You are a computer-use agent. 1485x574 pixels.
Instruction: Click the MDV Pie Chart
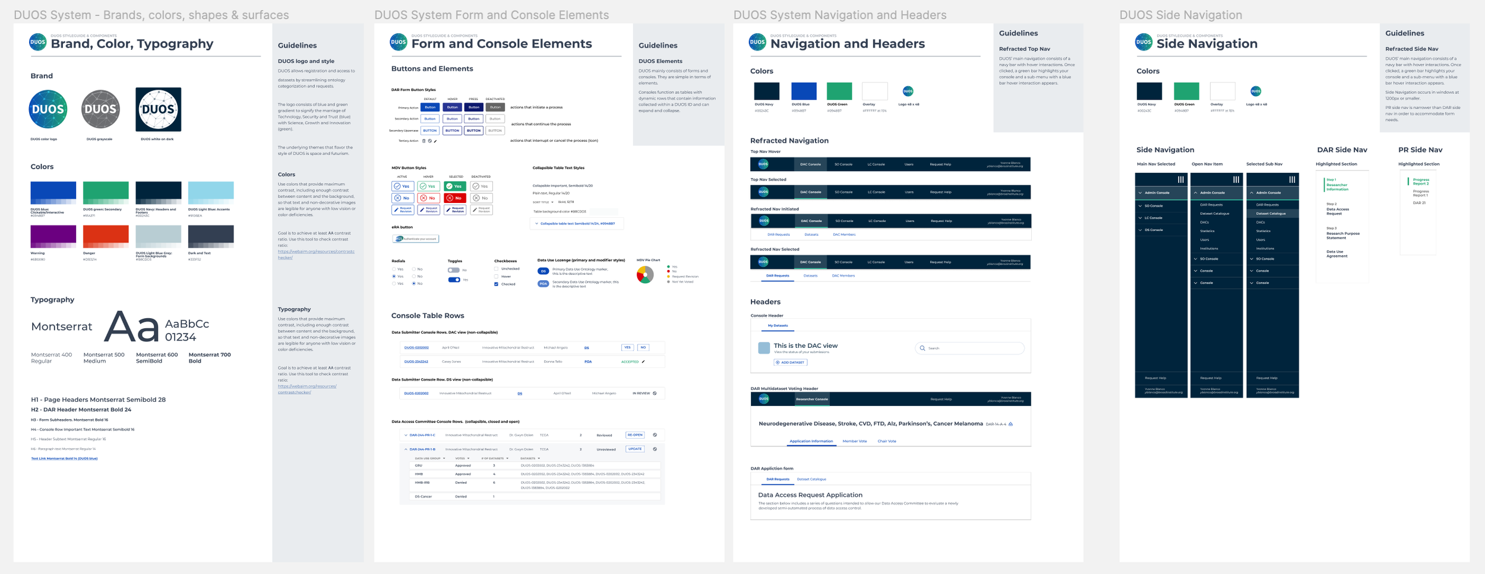[645, 274]
